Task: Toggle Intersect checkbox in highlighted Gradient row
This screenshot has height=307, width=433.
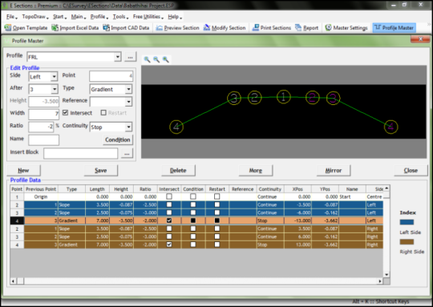Action: pyautogui.click(x=169, y=220)
